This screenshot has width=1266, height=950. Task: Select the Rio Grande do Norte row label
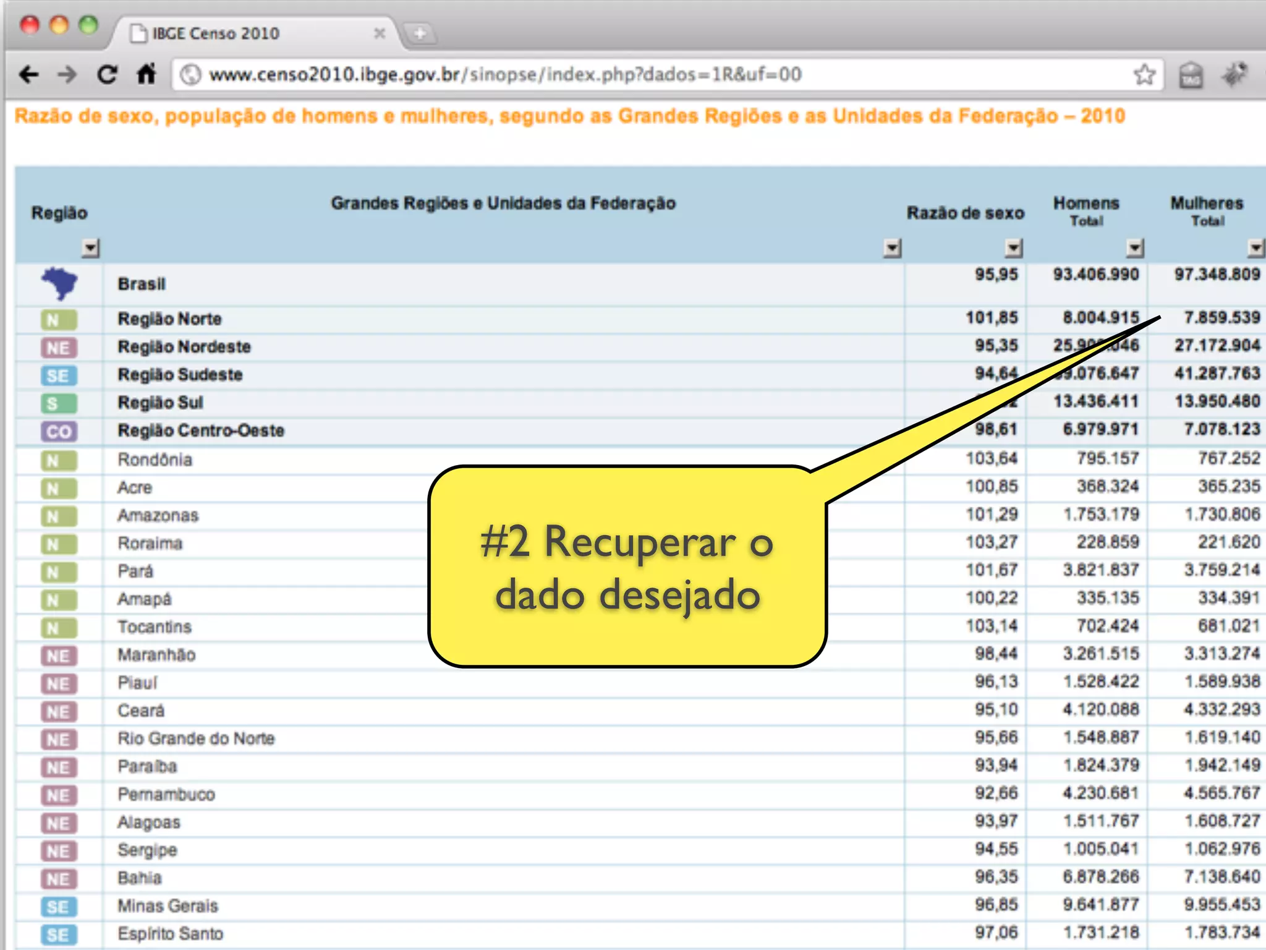pyautogui.click(x=196, y=738)
